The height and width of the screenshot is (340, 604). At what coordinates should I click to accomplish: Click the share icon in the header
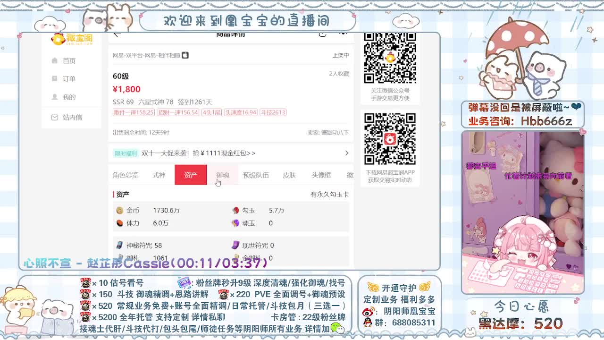coord(322,34)
